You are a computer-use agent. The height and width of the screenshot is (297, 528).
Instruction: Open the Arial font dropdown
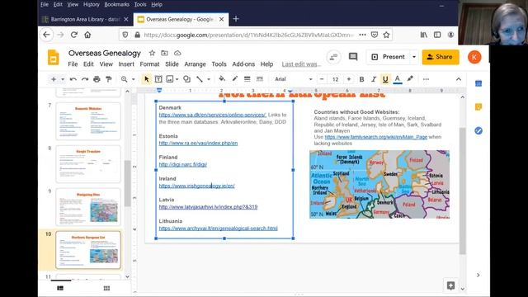[x=294, y=79]
